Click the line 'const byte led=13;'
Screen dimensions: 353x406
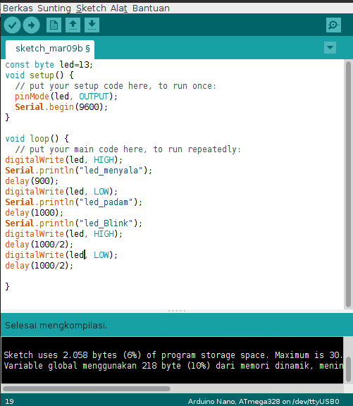point(49,64)
